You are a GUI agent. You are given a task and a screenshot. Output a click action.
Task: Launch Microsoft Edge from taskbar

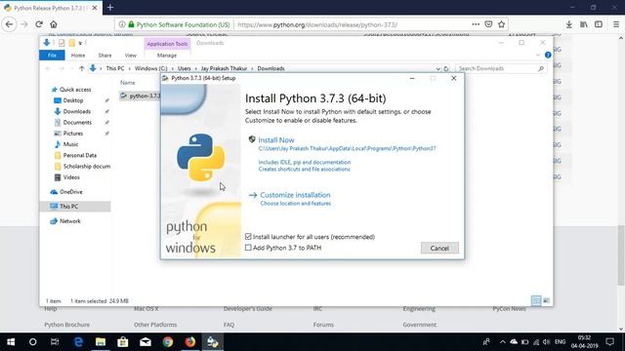click(78, 342)
